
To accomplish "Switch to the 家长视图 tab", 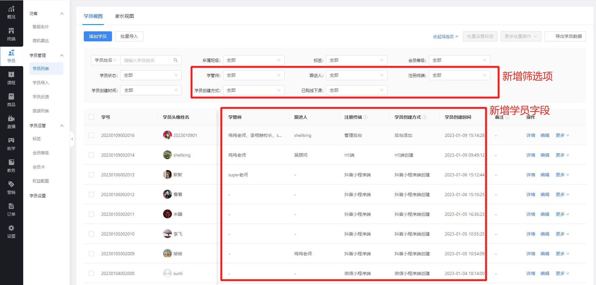I will tap(125, 16).
